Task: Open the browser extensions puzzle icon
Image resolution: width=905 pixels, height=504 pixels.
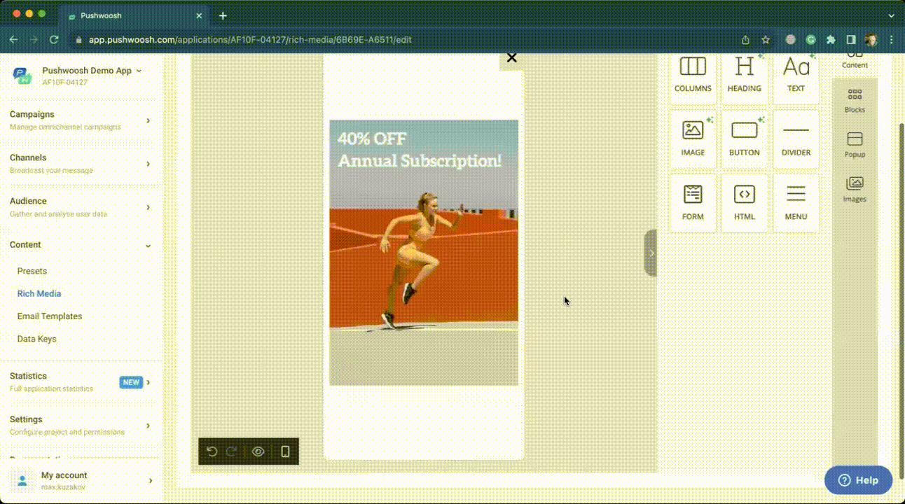Action: pyautogui.click(x=831, y=40)
